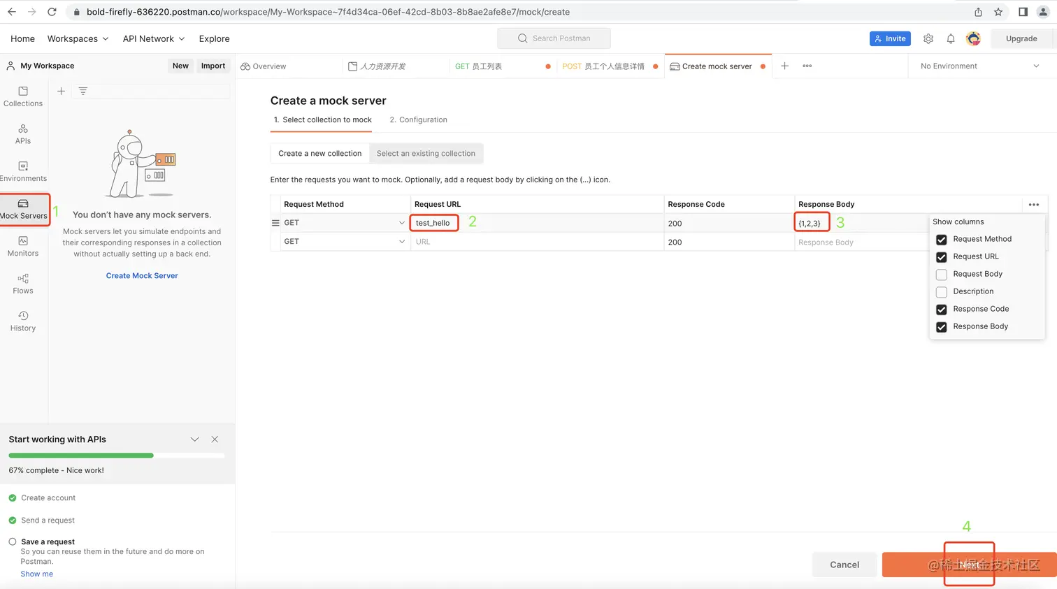Enable Request Body column checkbox
The image size is (1057, 589).
tap(942, 275)
